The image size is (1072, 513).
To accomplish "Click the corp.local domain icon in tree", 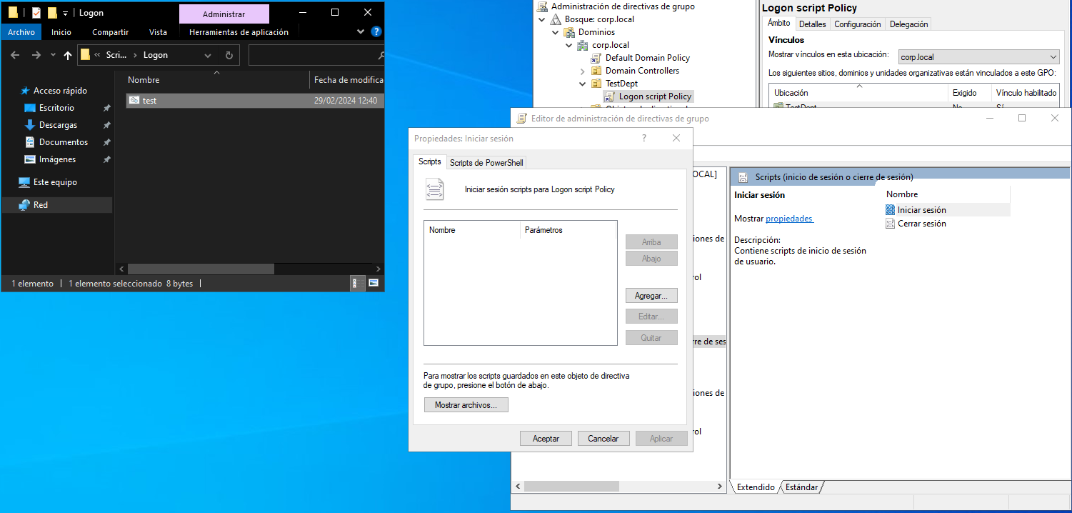I will coord(583,45).
